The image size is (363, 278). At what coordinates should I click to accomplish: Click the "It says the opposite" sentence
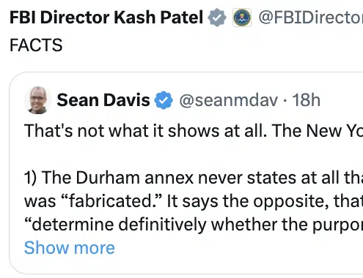(x=265, y=201)
